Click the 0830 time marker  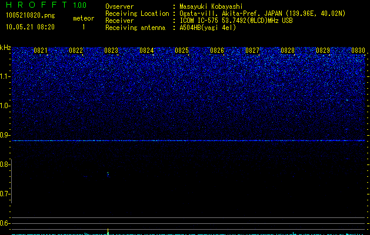click(358, 51)
